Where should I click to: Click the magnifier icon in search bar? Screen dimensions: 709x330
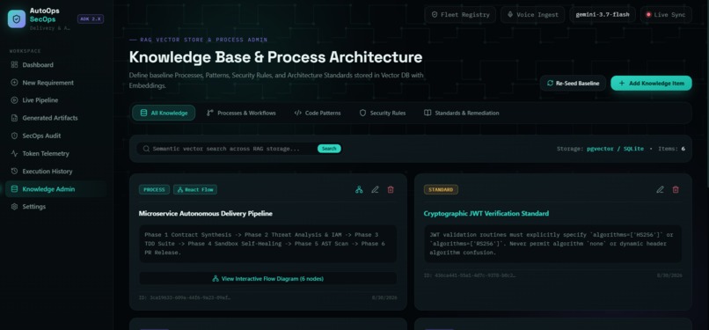coord(147,149)
